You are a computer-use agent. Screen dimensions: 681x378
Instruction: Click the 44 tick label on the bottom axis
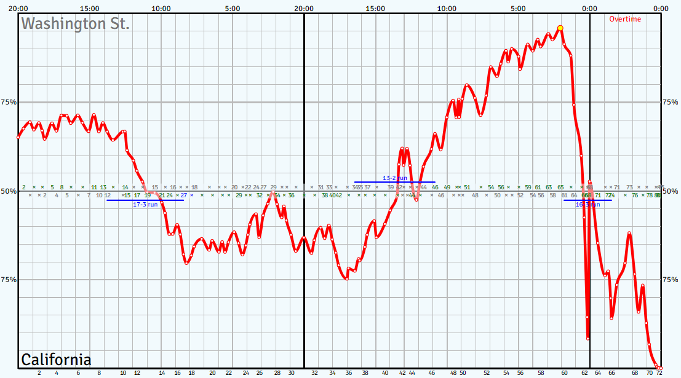tap(412, 373)
